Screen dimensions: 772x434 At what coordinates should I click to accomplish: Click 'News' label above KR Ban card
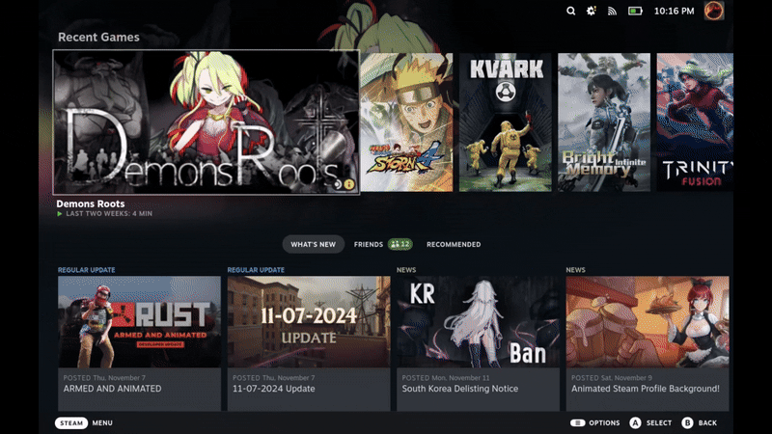[x=406, y=270]
